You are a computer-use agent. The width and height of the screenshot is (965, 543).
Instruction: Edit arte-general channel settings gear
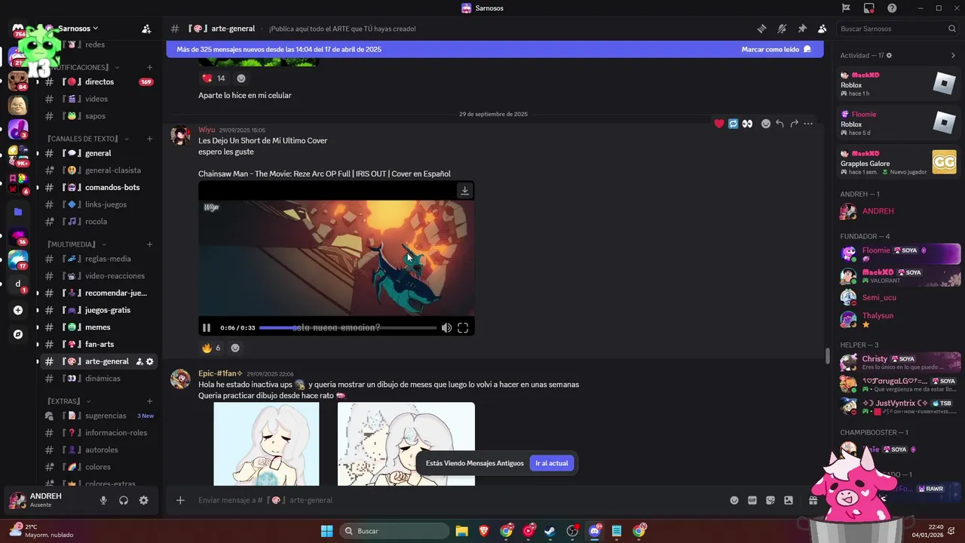[150, 361]
